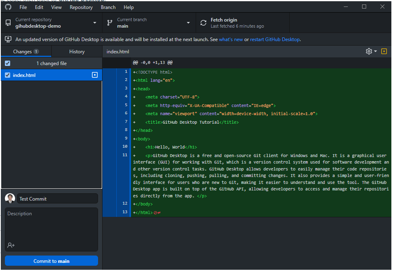393x271 pixels.
Task: Click the Fetch origin button
Action: [242, 23]
